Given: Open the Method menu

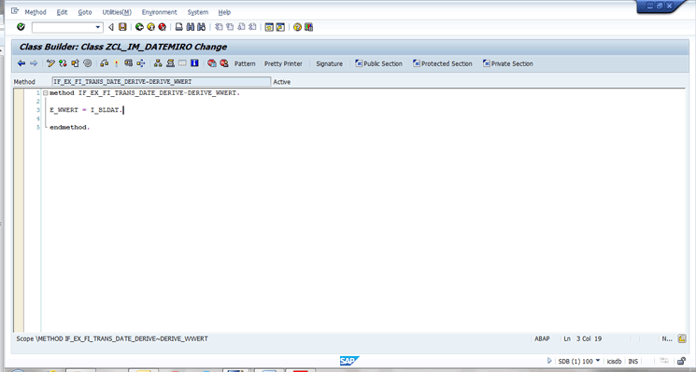Looking at the screenshot, I should click(36, 12).
